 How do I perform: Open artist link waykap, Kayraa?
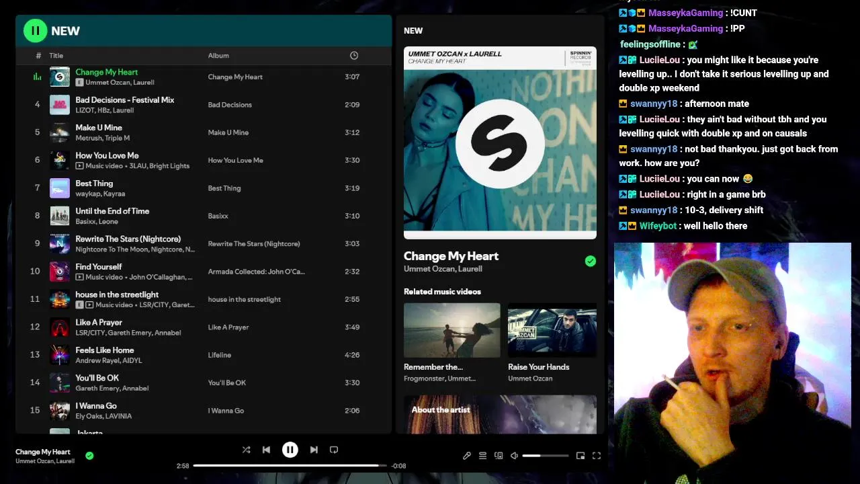point(100,194)
